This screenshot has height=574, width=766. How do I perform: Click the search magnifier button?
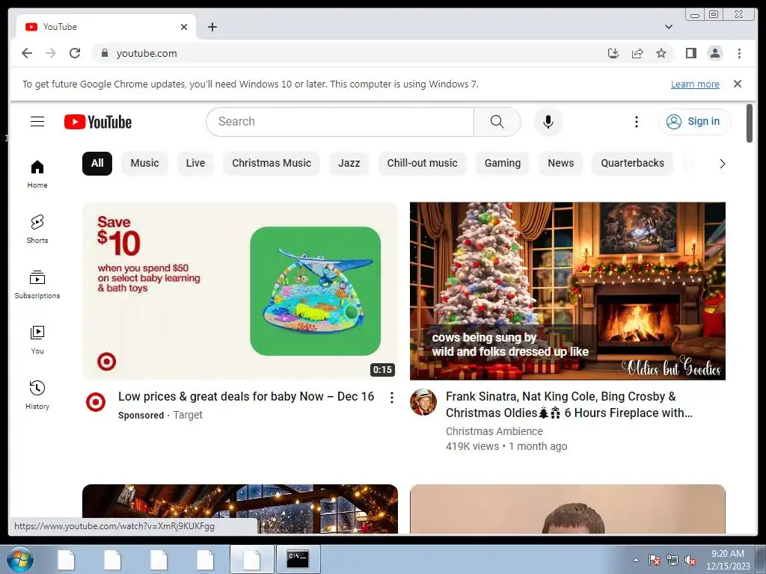point(497,122)
